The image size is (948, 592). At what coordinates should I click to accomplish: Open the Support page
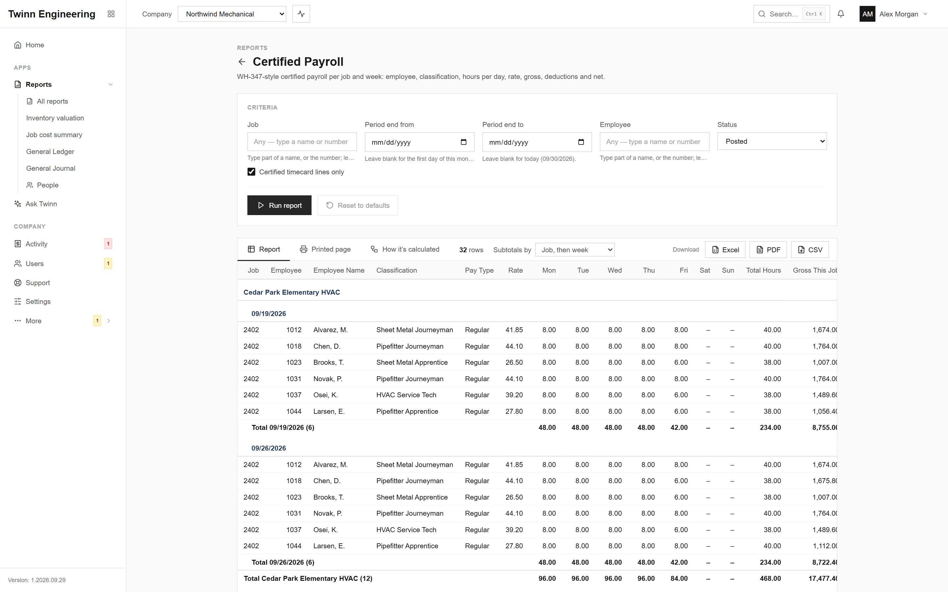[x=63, y=283]
